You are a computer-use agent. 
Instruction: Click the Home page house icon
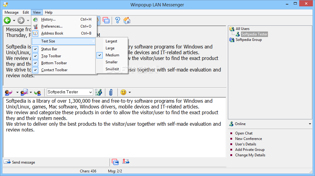point(127,20)
